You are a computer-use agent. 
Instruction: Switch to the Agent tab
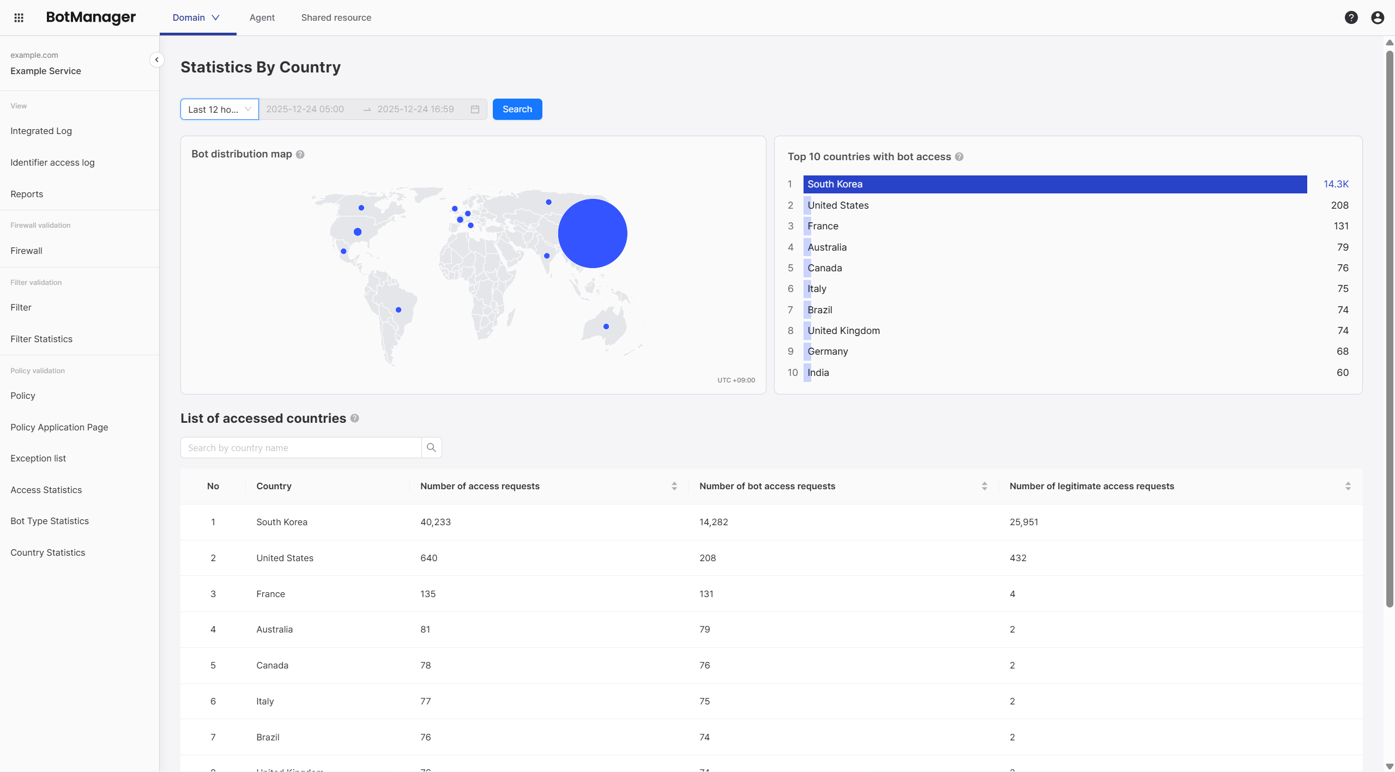(262, 17)
